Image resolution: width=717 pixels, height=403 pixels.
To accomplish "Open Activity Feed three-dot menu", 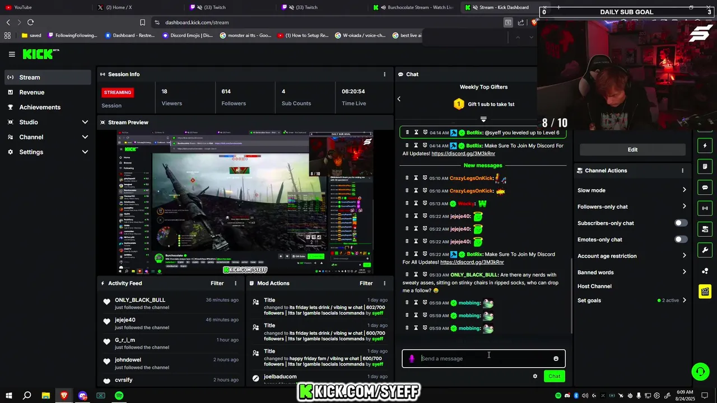I will tap(235, 283).
